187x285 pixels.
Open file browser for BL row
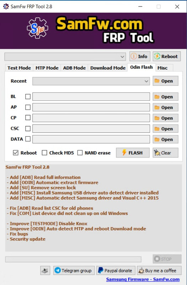click(165, 97)
